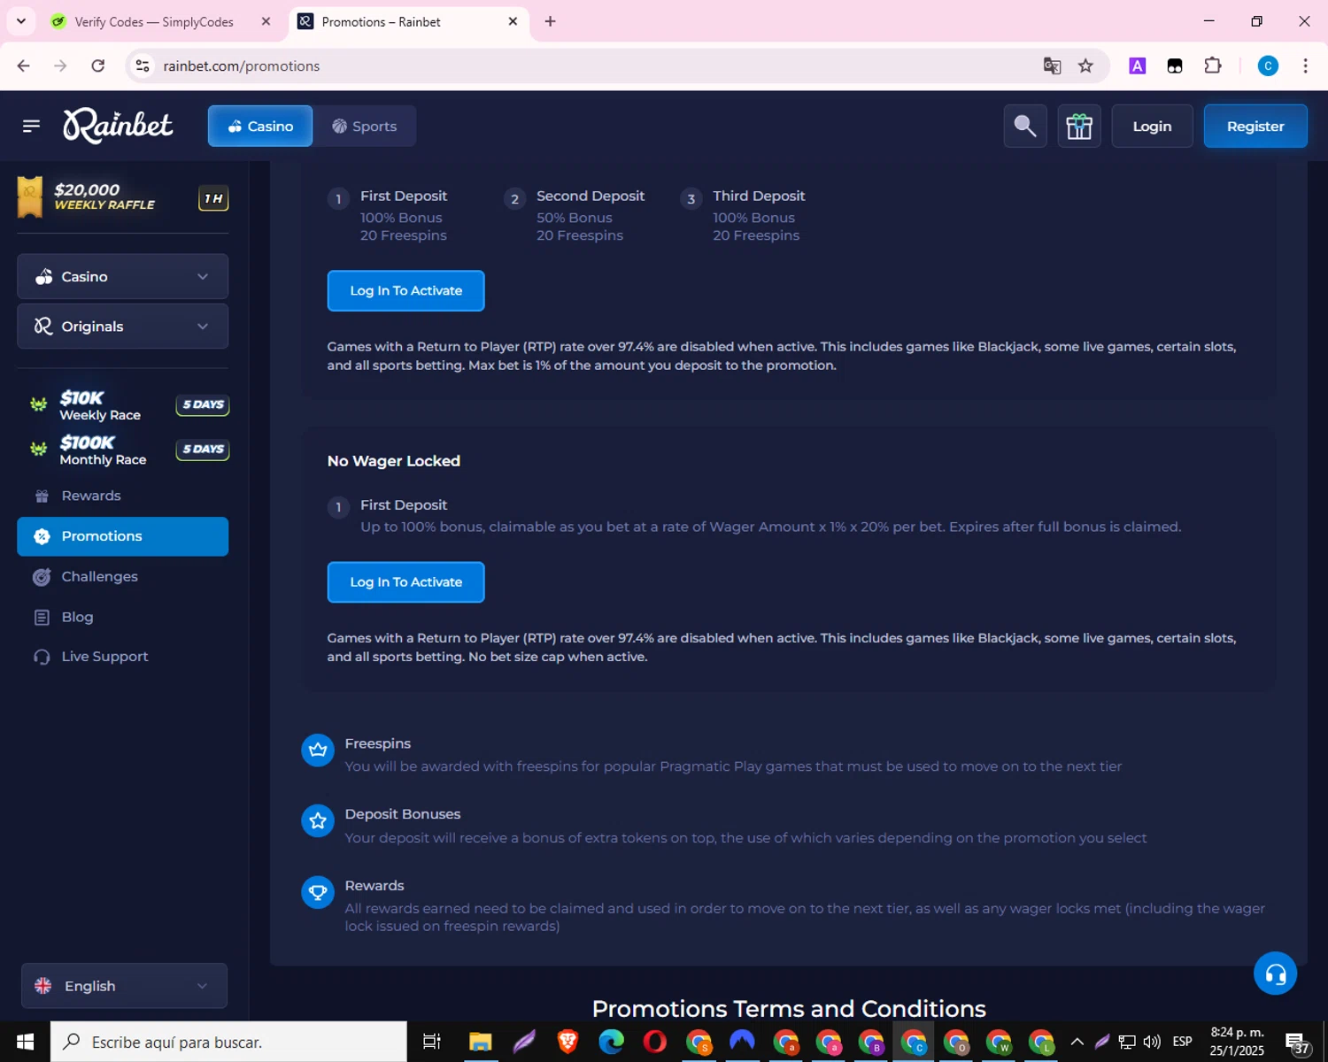The width and height of the screenshot is (1328, 1062).
Task: Click the Windows taskbar search box
Action: [x=228, y=1042]
